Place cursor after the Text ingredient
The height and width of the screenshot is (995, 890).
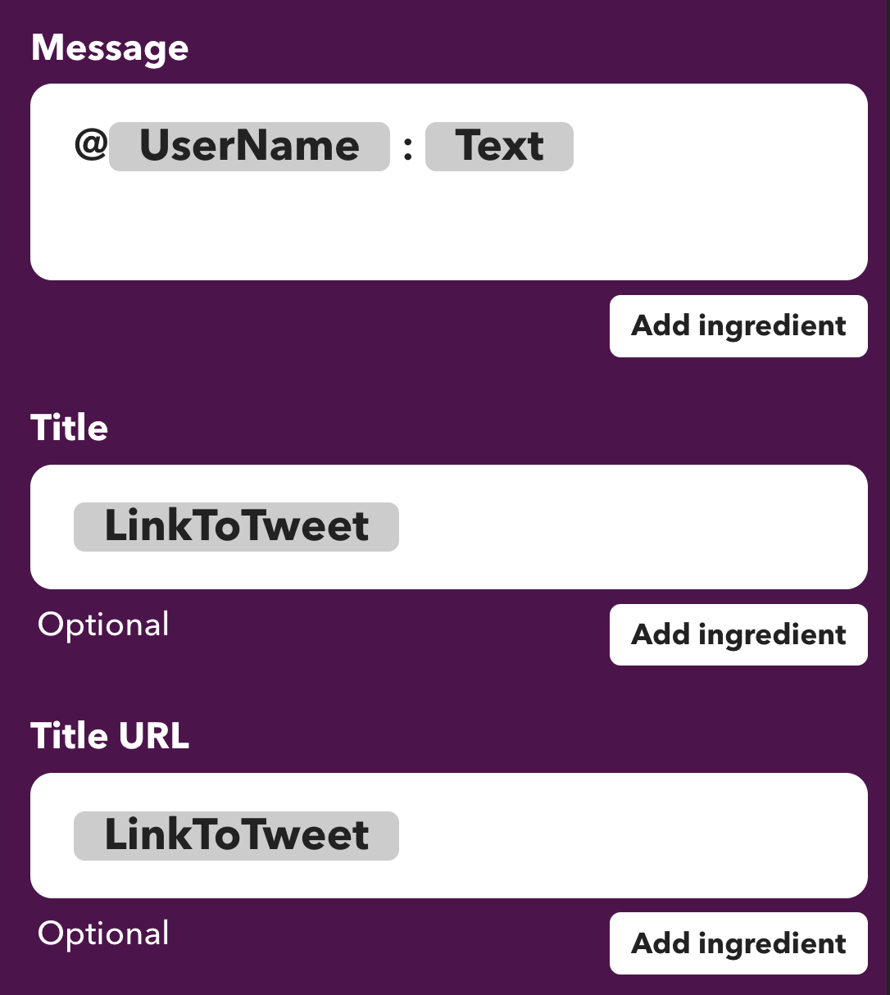point(582,146)
